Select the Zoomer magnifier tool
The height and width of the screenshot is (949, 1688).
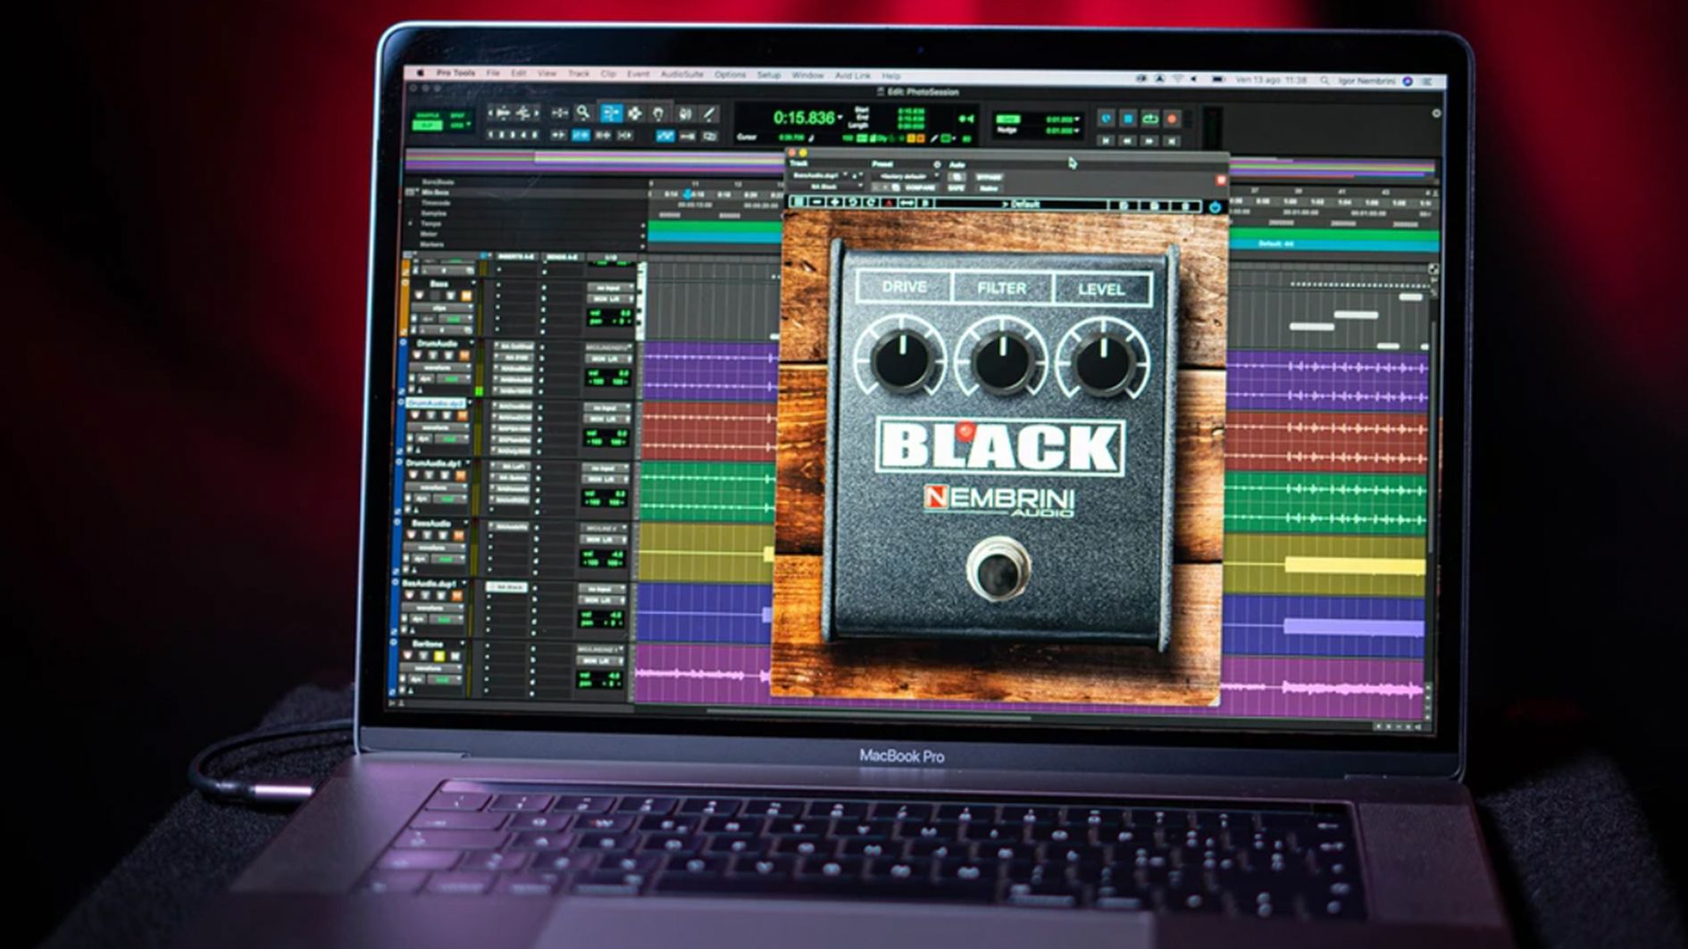583,112
